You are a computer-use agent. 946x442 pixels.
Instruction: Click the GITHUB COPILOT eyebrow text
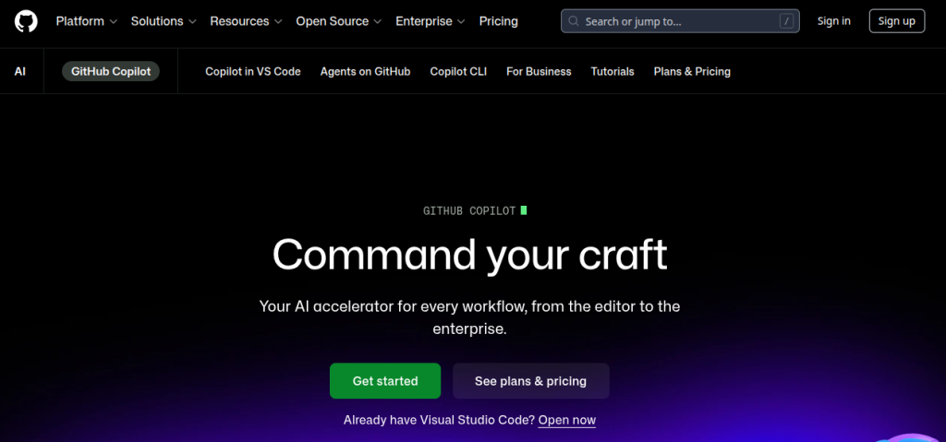[x=469, y=211]
